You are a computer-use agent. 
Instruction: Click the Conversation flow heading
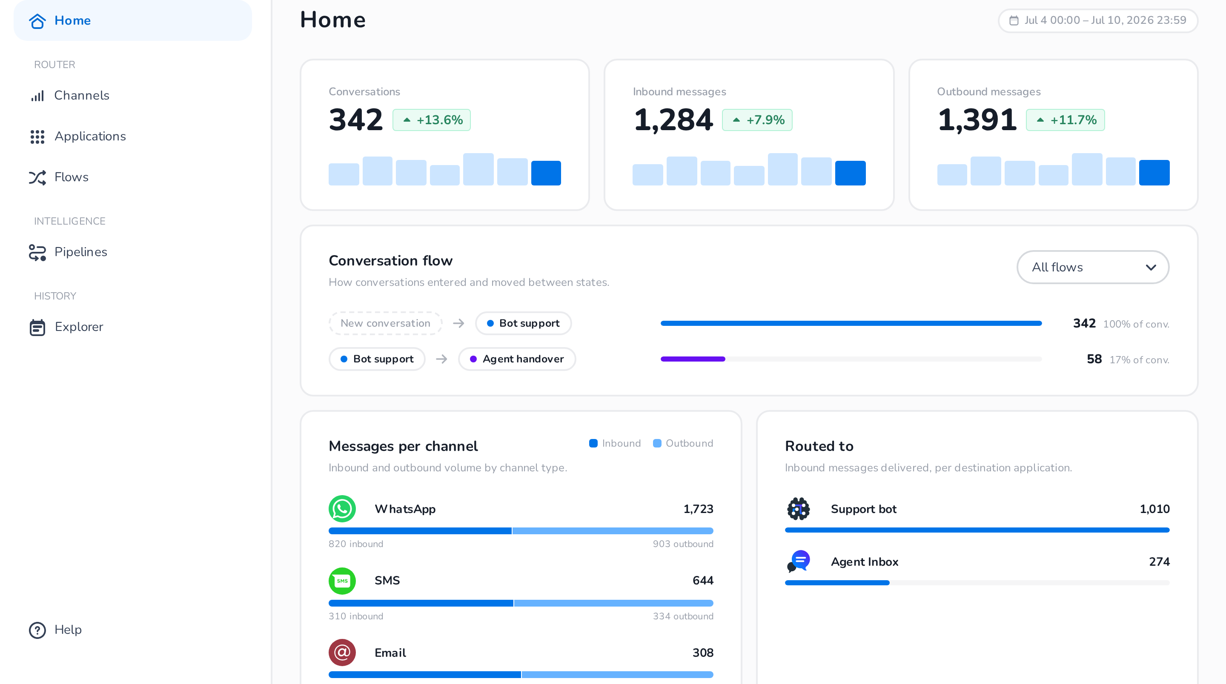[390, 261]
